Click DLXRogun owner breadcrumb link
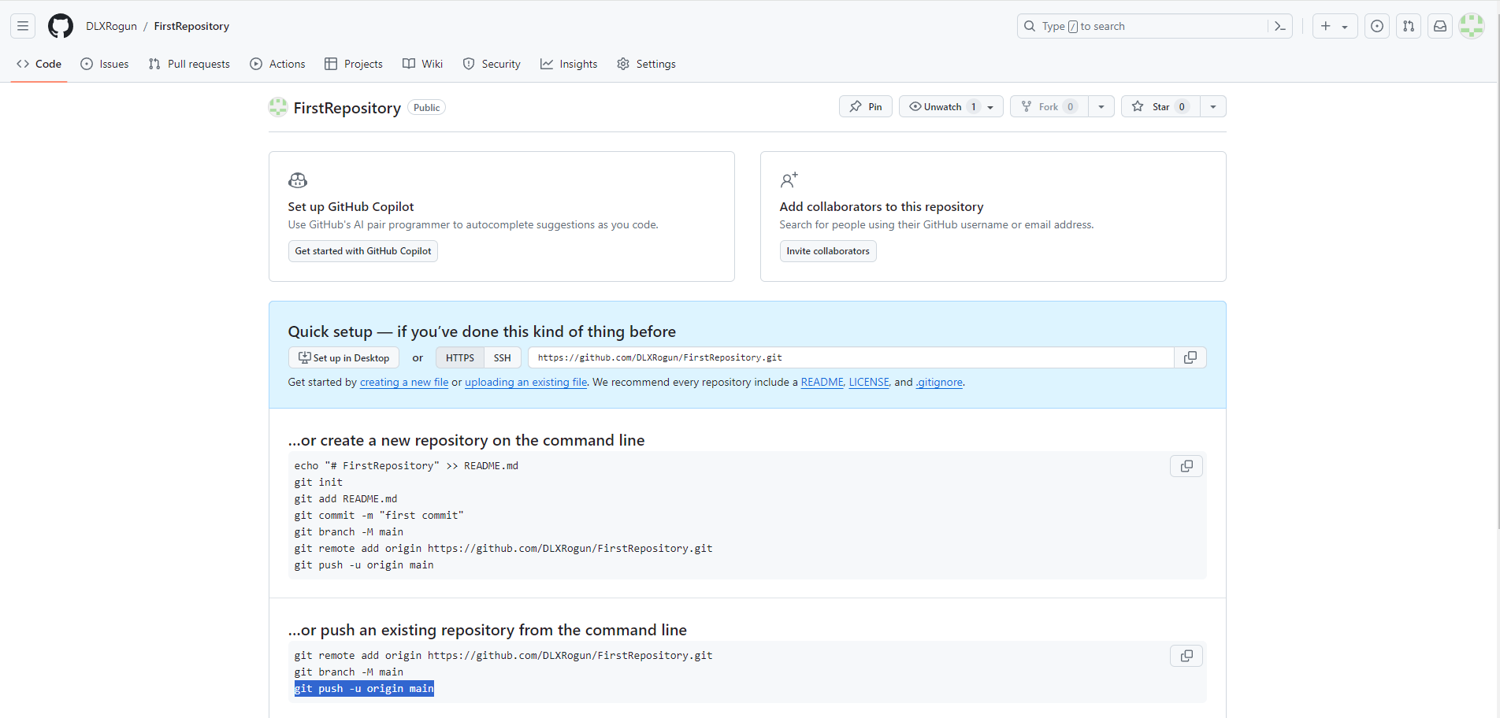Screen dimensions: 1500x718 [111, 26]
